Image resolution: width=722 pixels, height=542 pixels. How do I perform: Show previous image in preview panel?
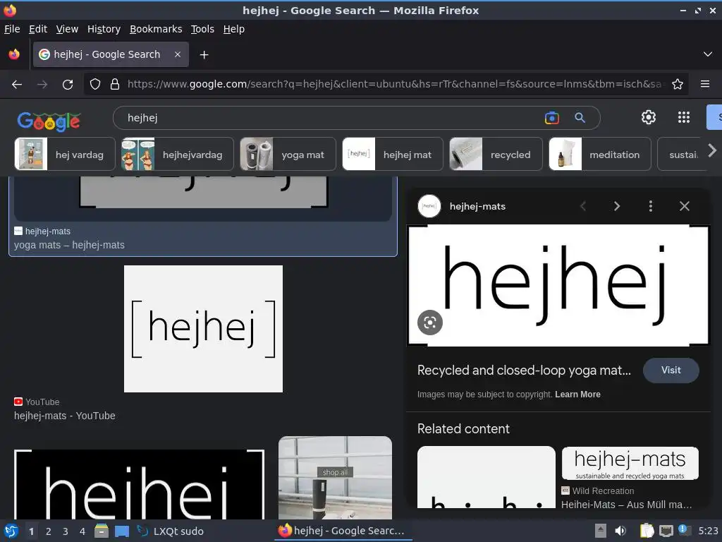click(x=583, y=206)
